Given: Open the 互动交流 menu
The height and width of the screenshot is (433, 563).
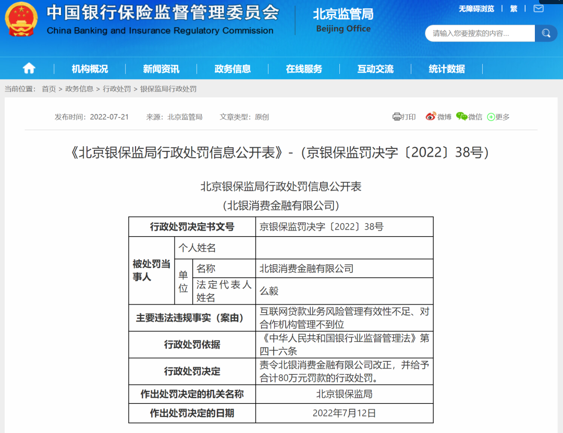Looking at the screenshot, I should 376,68.
